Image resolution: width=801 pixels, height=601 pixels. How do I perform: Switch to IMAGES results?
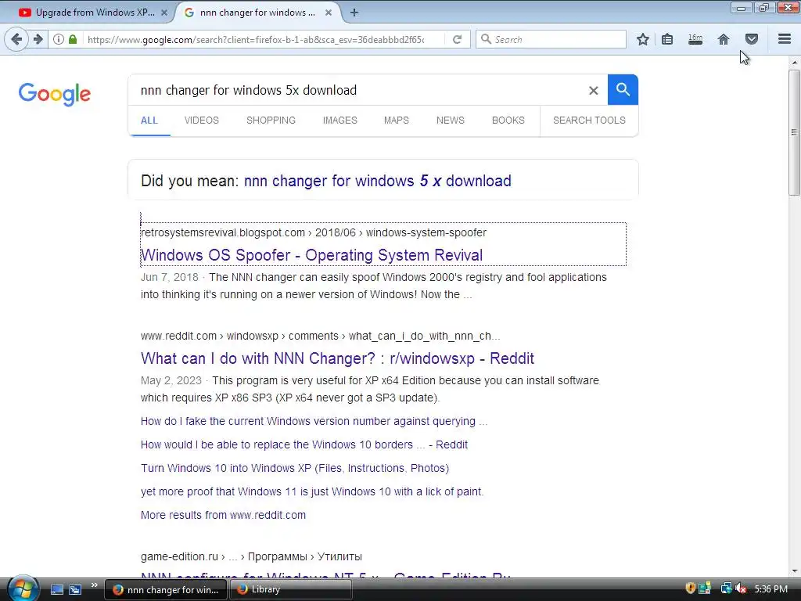[339, 121]
